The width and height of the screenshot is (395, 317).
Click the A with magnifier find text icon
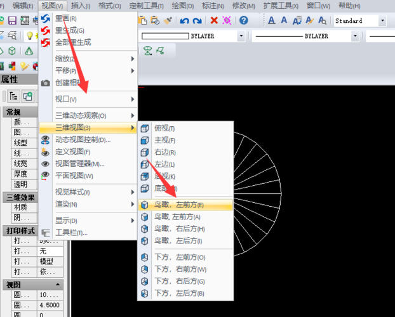coord(322,20)
